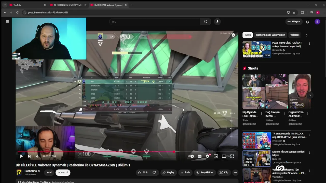The image size is (326, 183).
Task: Open the TR sunucusunda INSTALOCK video title
Action: [289, 135]
